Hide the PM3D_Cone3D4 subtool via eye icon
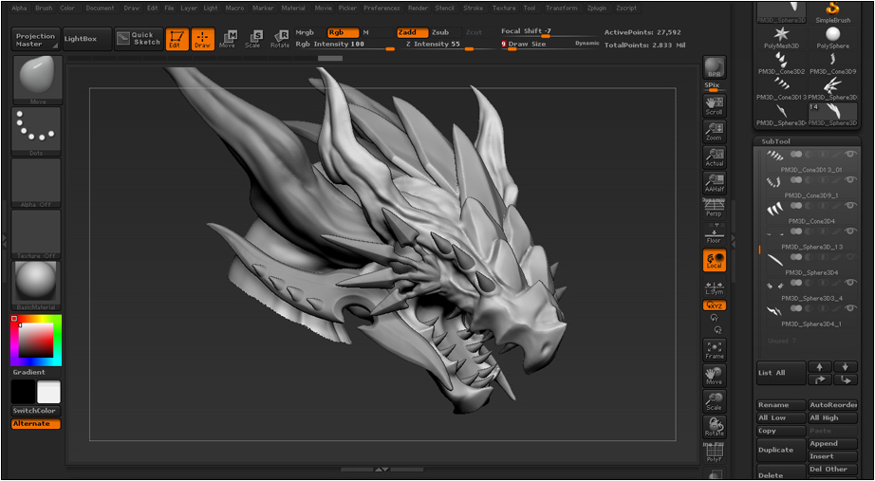 850,206
